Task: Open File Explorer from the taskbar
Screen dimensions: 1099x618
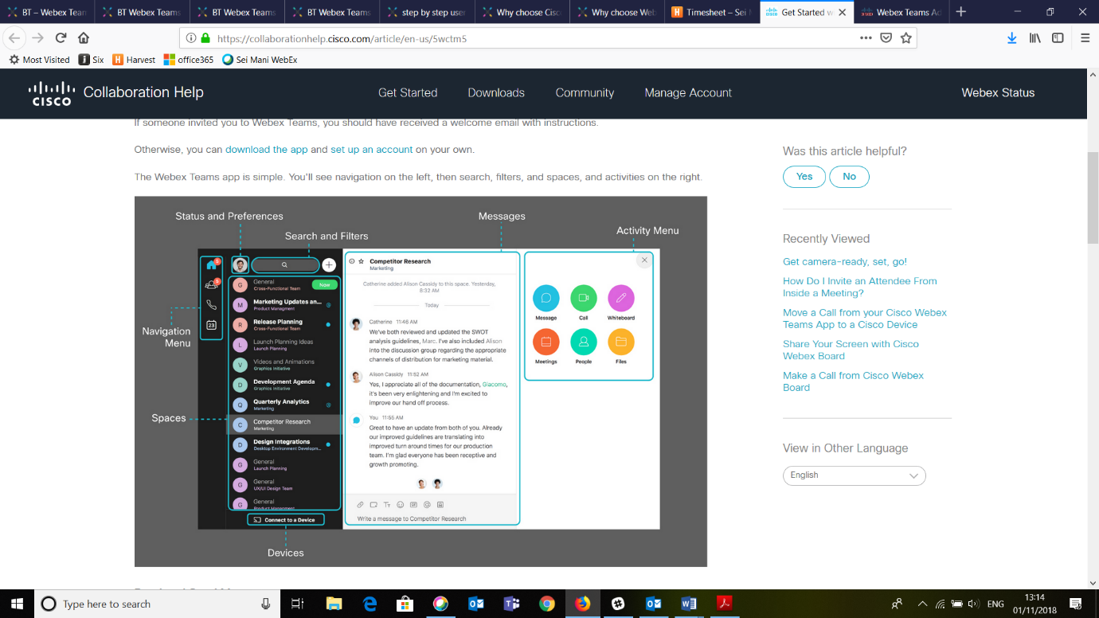Action: click(x=334, y=604)
